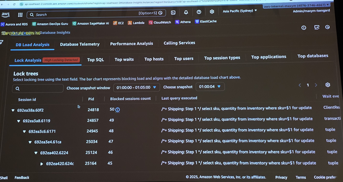Open the Asia Pacific (Sydney) region selector
Image resolution: width=343 pixels, height=182 pixels.
coord(240,11)
